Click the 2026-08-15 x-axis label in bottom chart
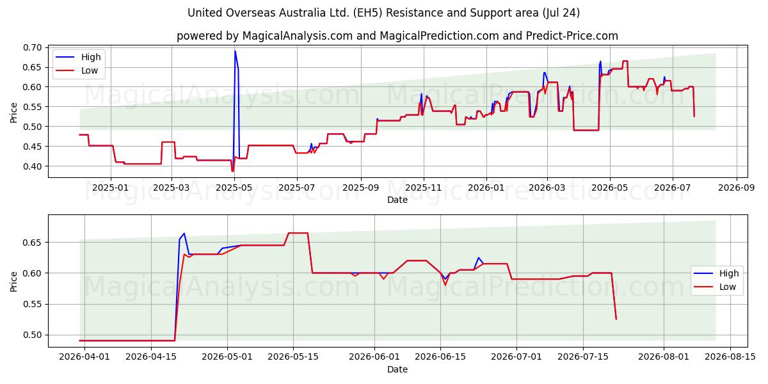 730,358
